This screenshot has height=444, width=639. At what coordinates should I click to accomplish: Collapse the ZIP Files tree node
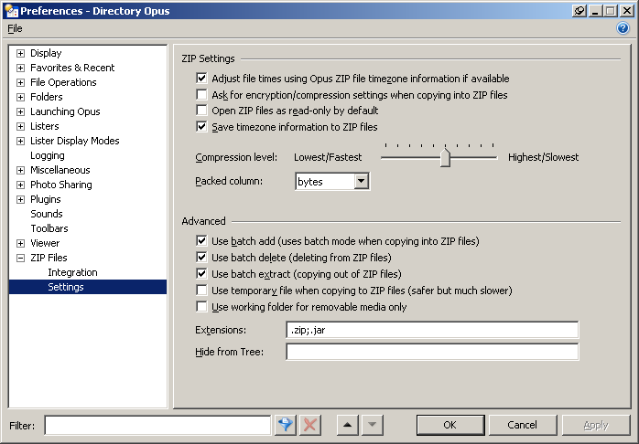(21, 258)
